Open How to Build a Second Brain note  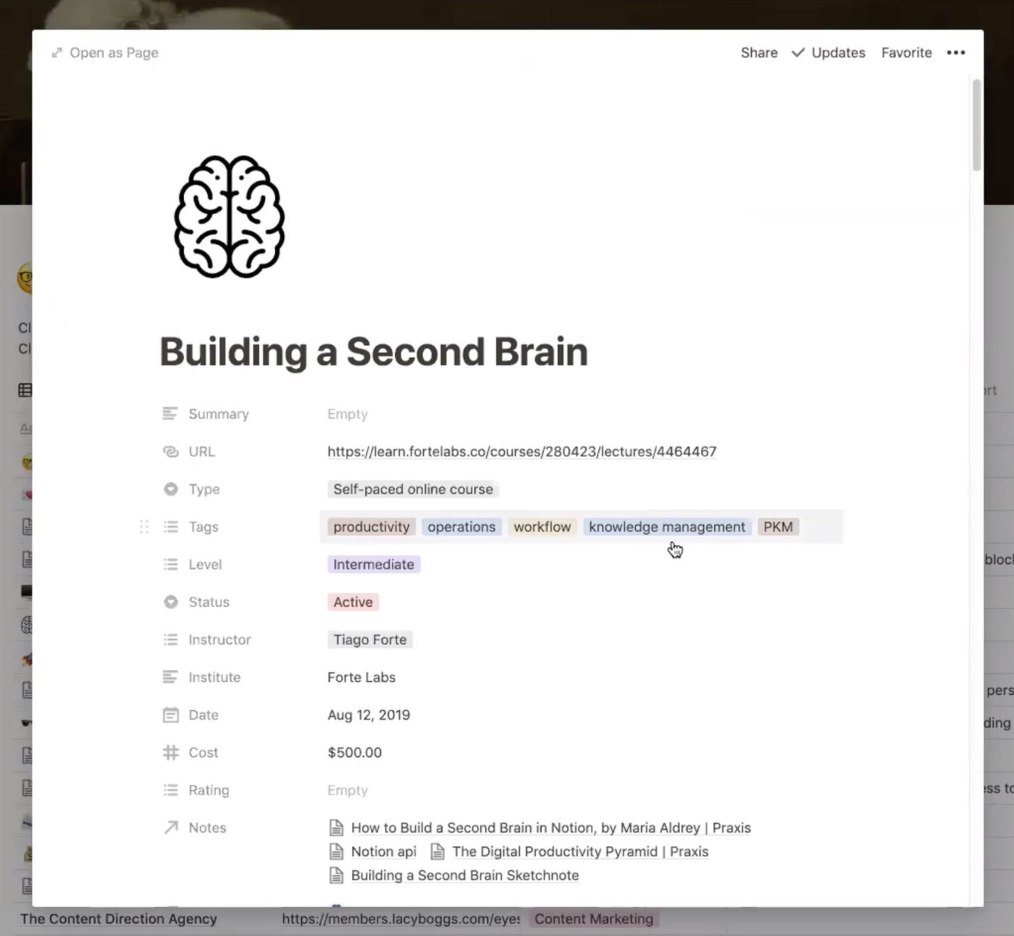[551, 828]
